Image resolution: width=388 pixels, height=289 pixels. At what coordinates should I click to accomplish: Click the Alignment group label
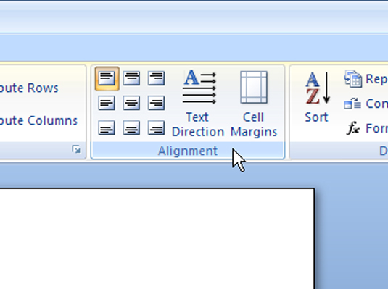tap(188, 151)
